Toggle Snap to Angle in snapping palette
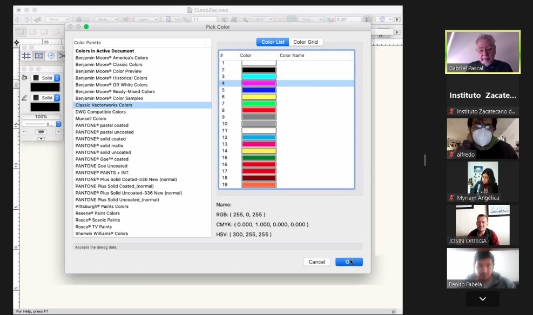The image size is (533, 315). pos(51,56)
